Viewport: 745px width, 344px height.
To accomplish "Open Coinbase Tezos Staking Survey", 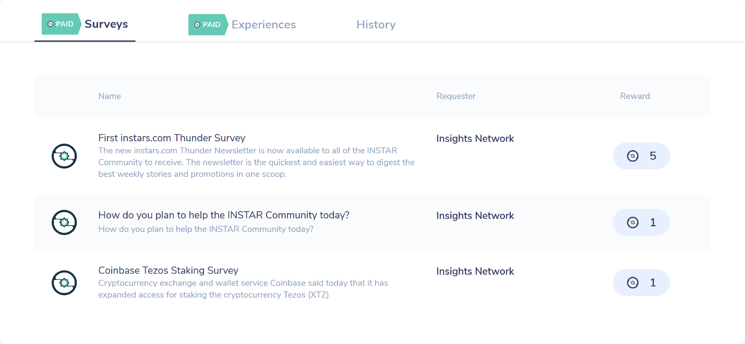I will pos(168,271).
